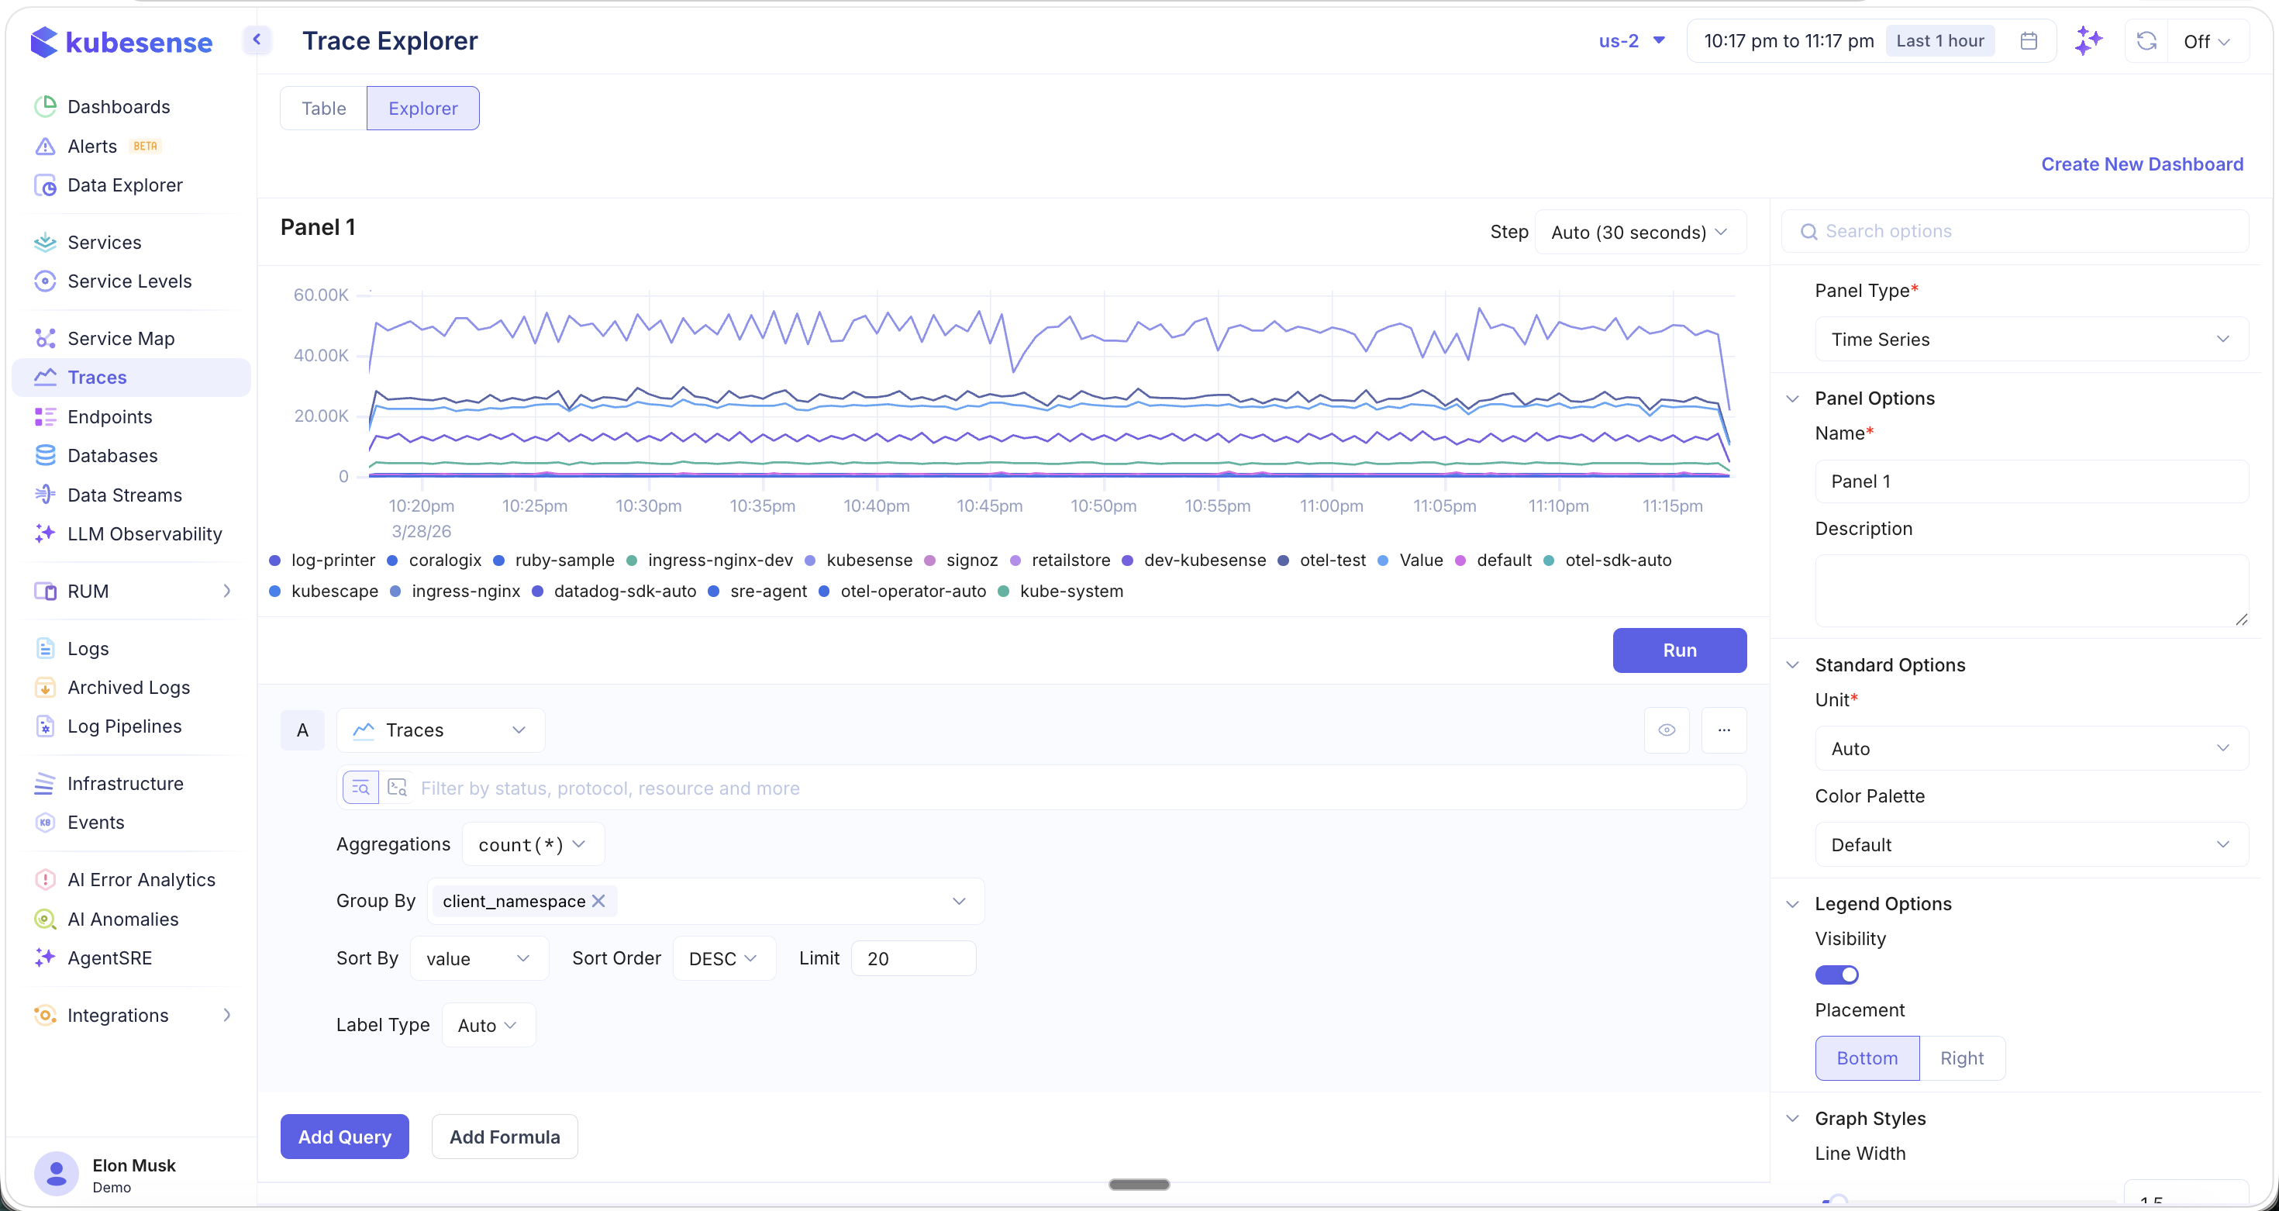Open Log Pipelines
The width and height of the screenshot is (2279, 1211).
coord(124,726)
